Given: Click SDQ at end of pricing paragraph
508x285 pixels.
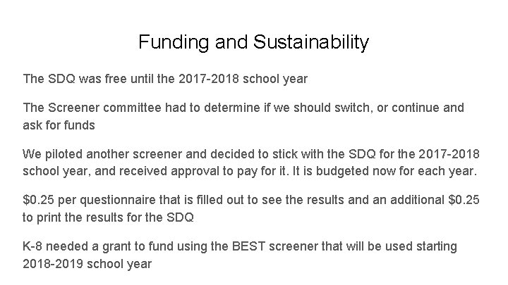Looking at the screenshot, I should tap(180, 217).
